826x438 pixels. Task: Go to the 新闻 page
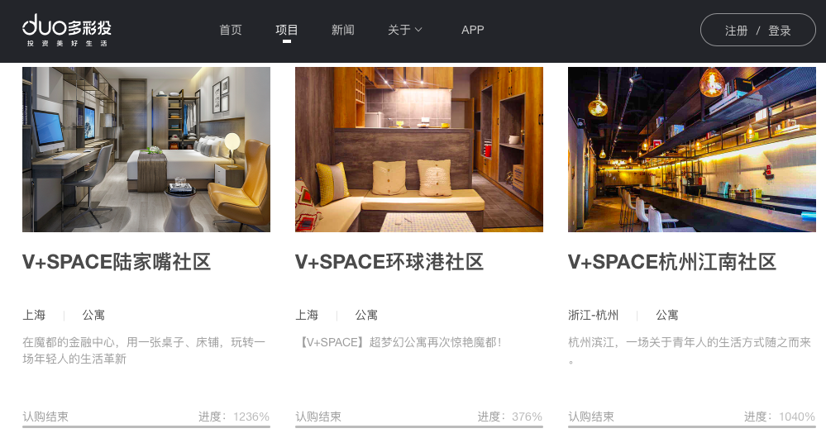click(342, 30)
